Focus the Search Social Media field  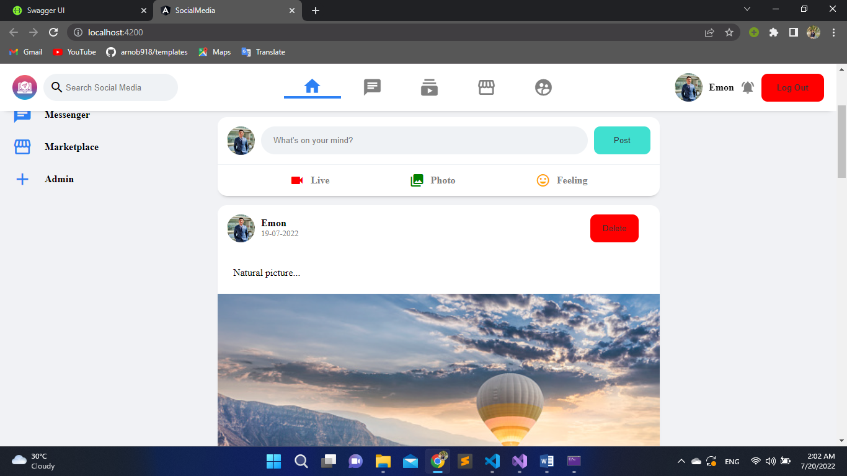[x=110, y=87]
